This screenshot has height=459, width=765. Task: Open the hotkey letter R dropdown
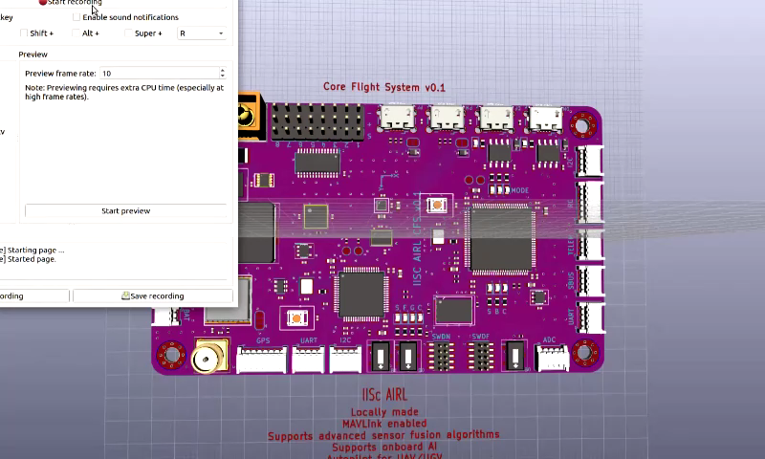coord(202,33)
